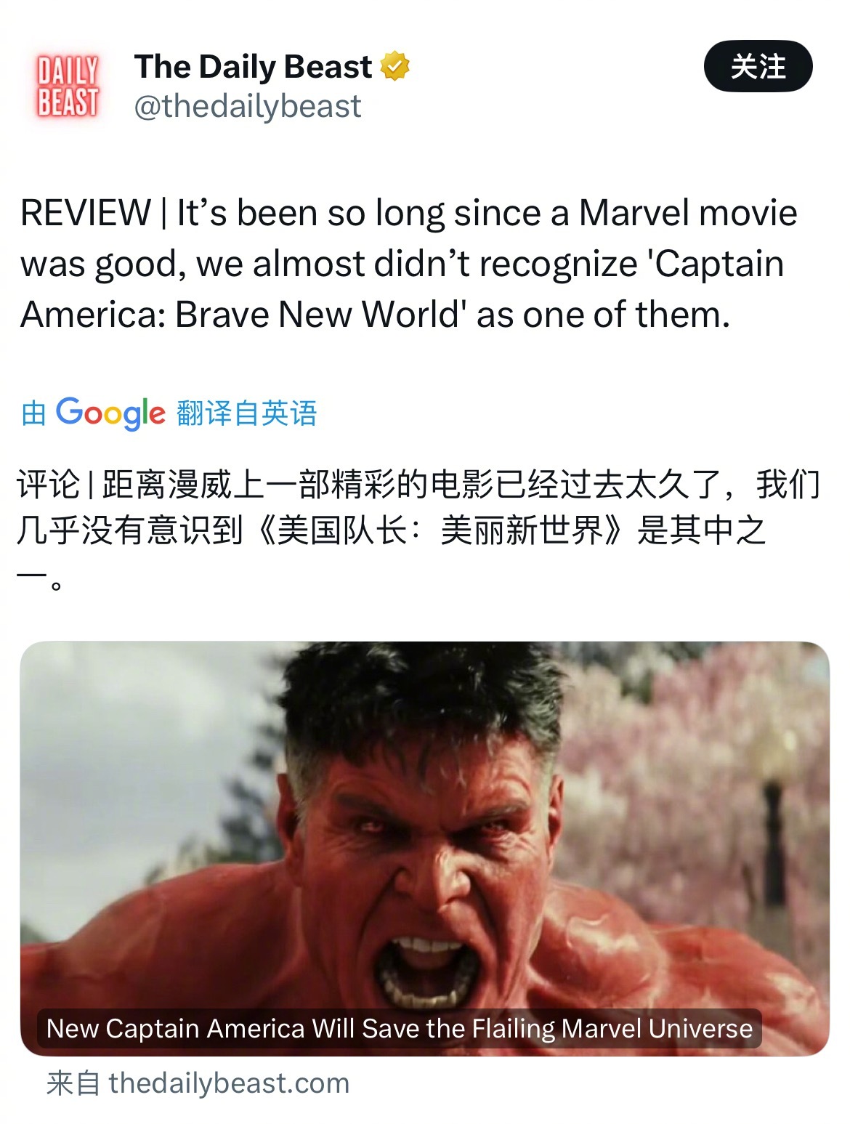This screenshot has width=850, height=1124.
Task: Tap the 翻译自英语 translation label
Action: pyautogui.click(x=247, y=413)
